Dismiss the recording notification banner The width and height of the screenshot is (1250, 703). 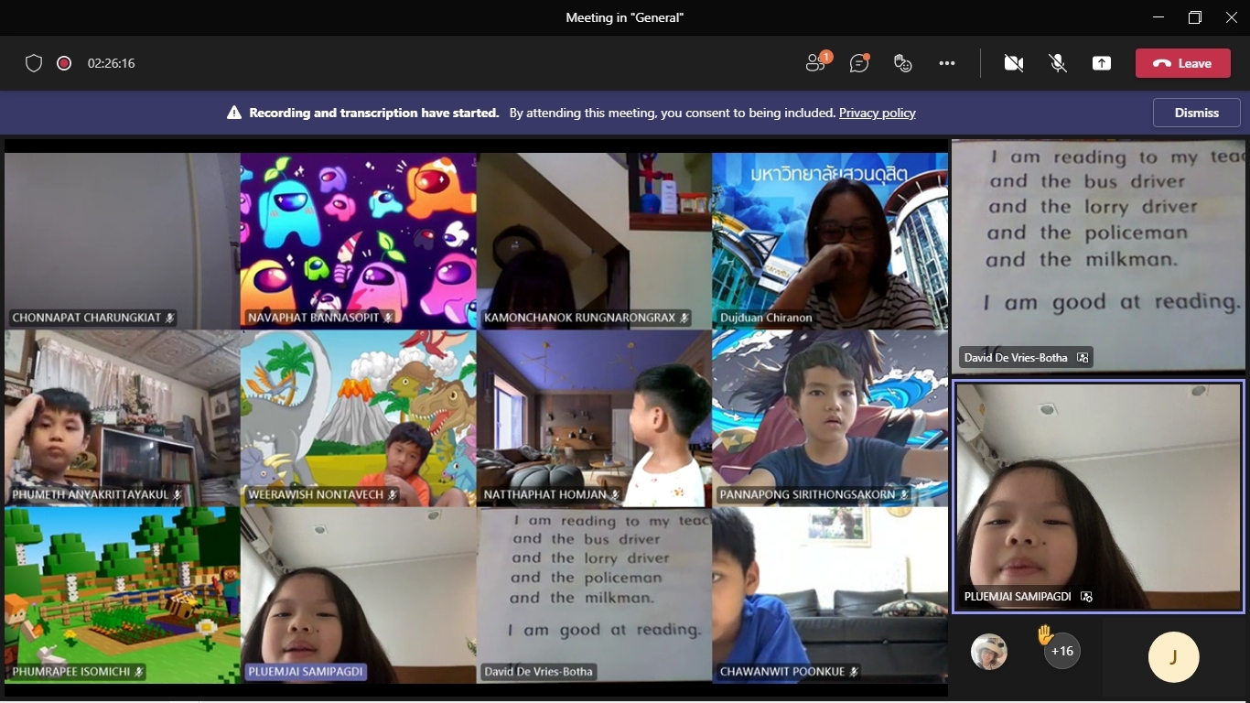click(1196, 113)
